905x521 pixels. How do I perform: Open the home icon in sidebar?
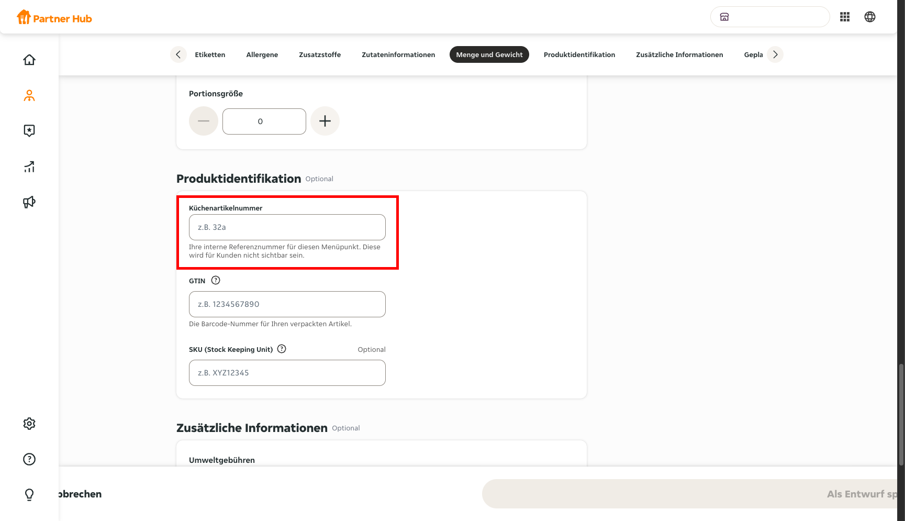pos(29,60)
